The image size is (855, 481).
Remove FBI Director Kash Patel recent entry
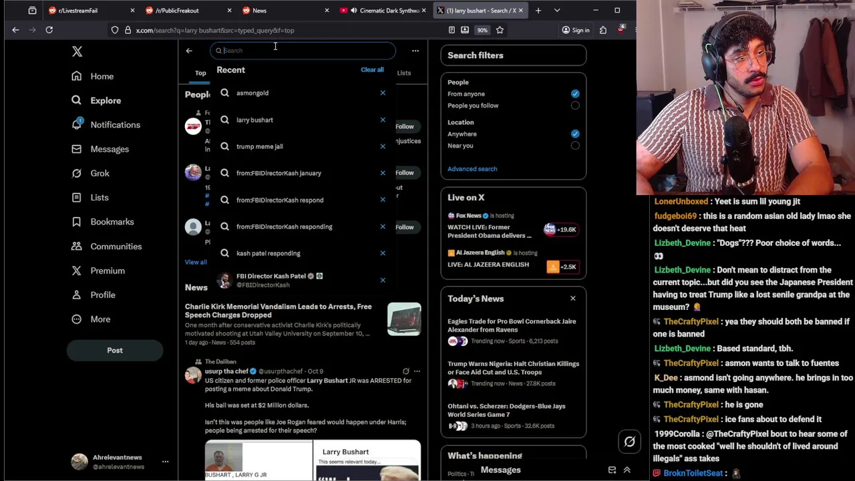point(383,280)
